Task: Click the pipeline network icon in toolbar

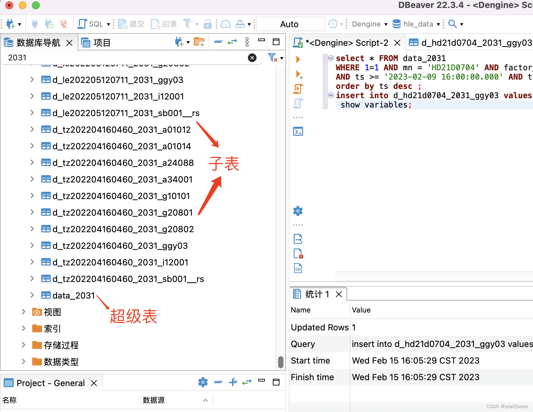Action: [x=240, y=24]
